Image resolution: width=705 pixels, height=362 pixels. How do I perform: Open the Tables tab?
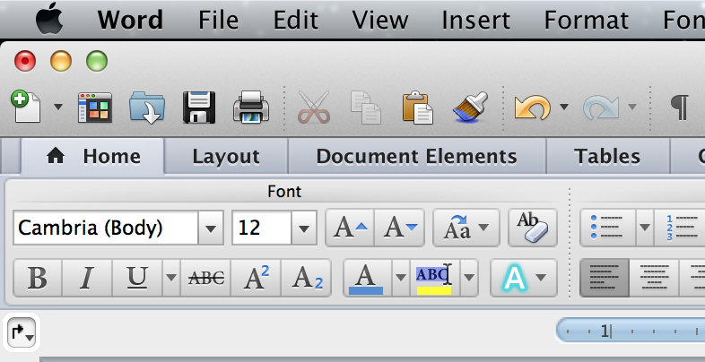click(x=607, y=156)
